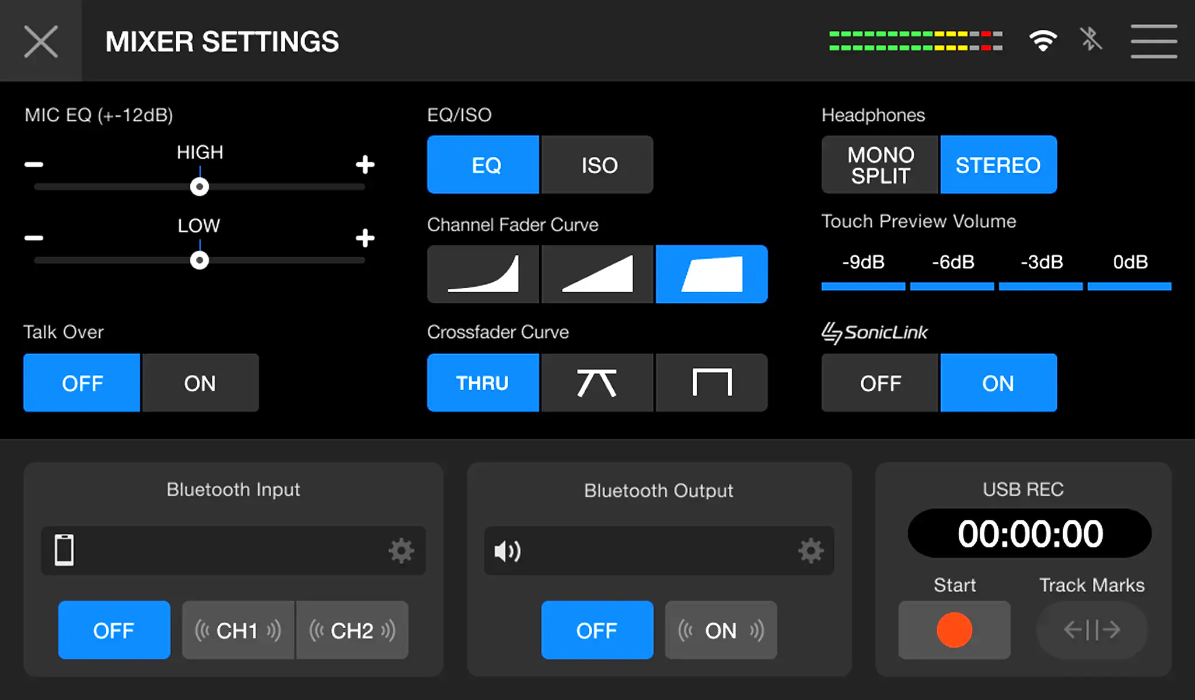
Task: Tap the Wi-Fi status icon
Action: click(1043, 40)
